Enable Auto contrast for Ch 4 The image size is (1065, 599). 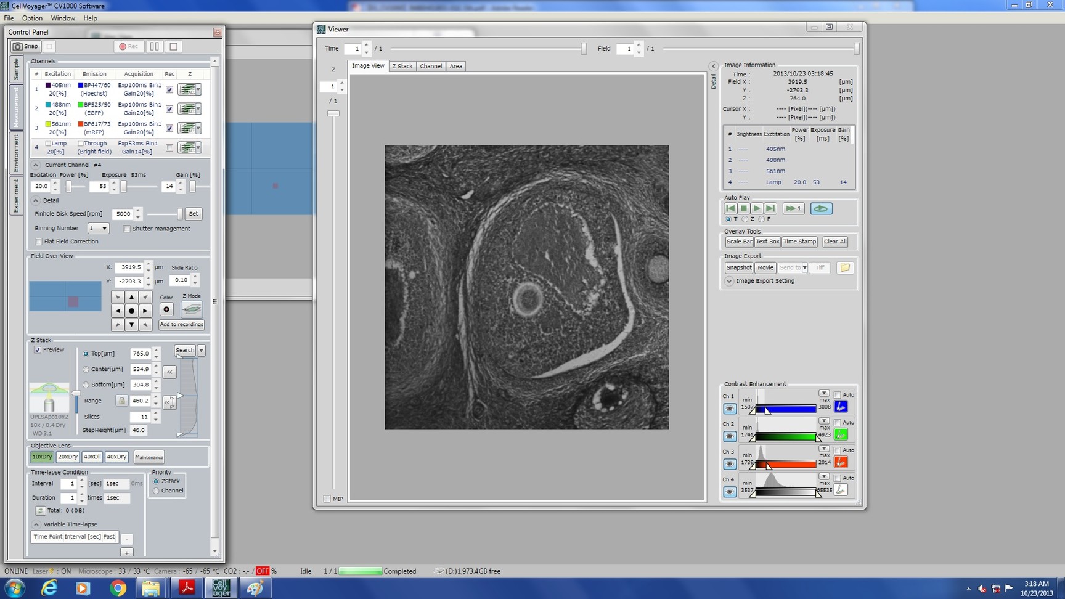point(838,478)
